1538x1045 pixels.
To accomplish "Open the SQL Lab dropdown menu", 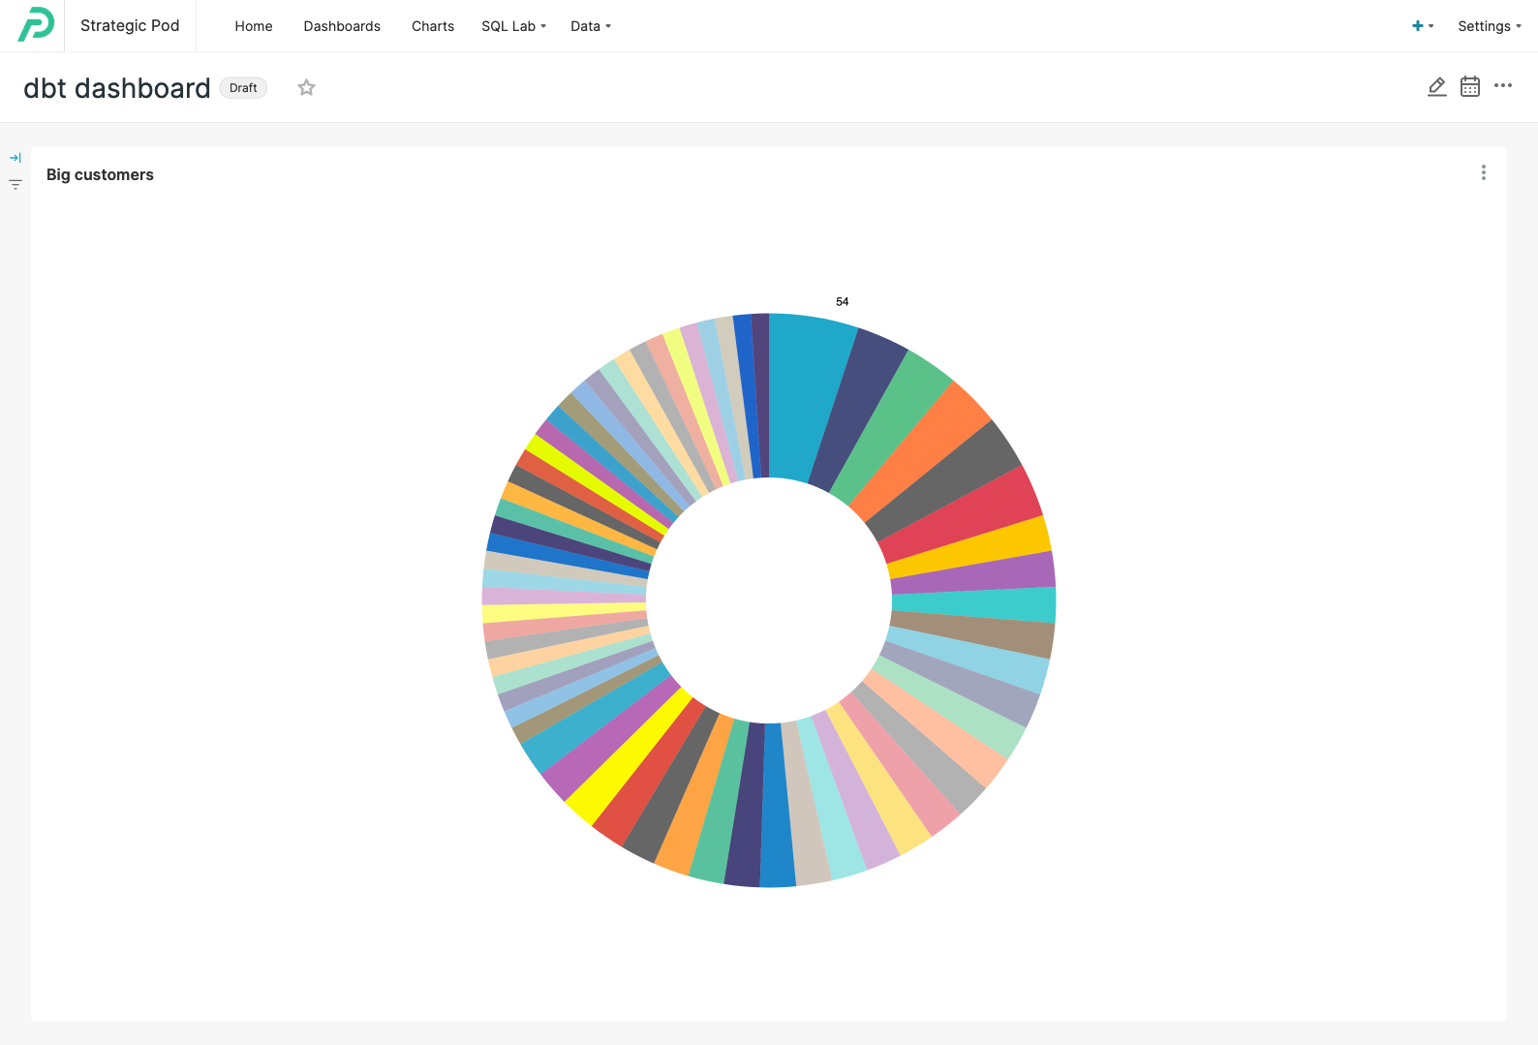I will (x=513, y=26).
